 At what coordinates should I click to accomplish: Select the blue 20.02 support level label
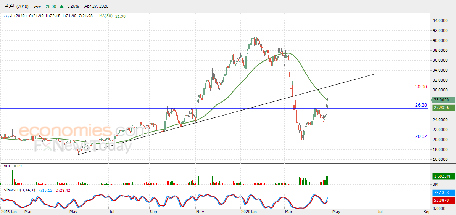[x=421, y=136]
